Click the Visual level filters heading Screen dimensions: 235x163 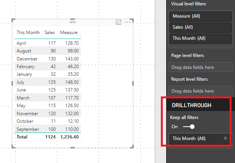[188, 4]
